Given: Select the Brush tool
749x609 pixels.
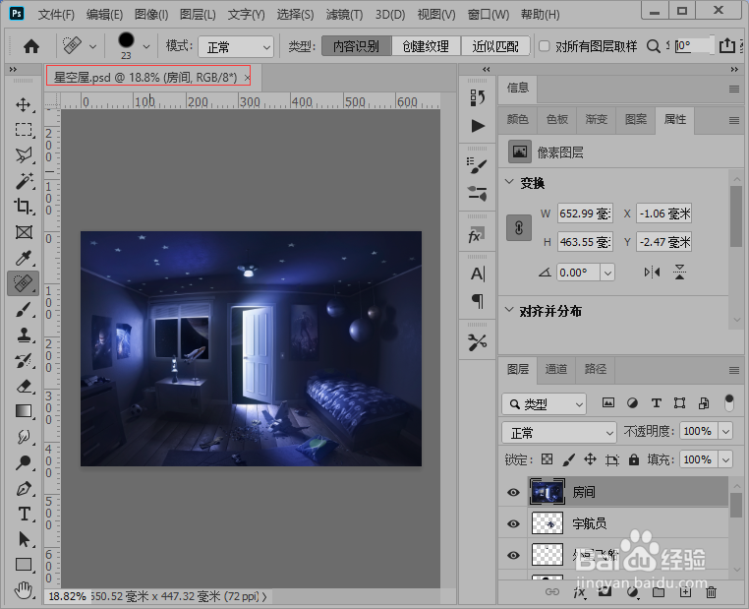Looking at the screenshot, I should tap(24, 310).
